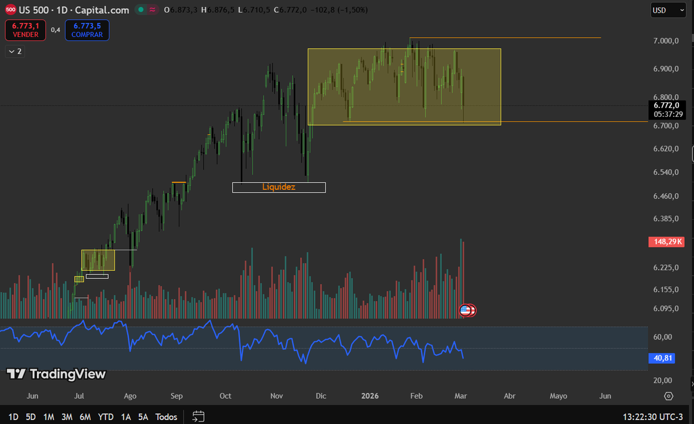Screen dimensions: 694x424
Task: Click the TradingView logo
Action: pos(56,374)
